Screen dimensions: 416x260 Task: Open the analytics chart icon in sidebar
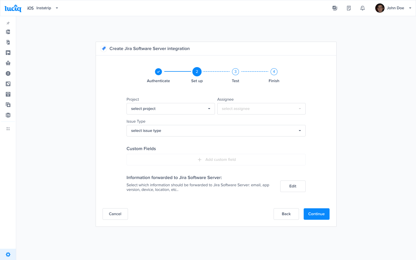pos(8,32)
